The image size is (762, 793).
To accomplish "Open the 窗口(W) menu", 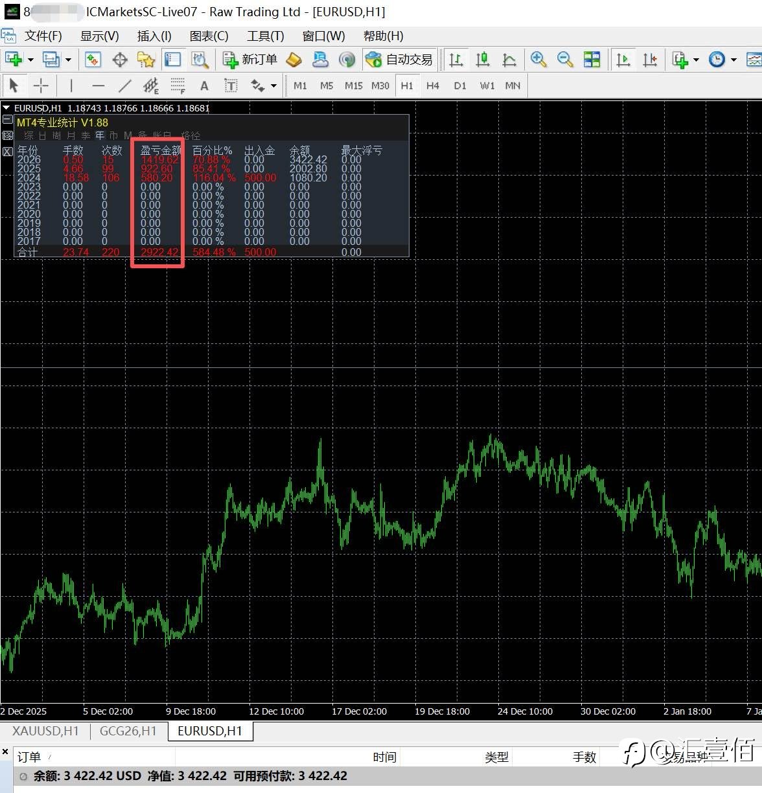I will (324, 36).
